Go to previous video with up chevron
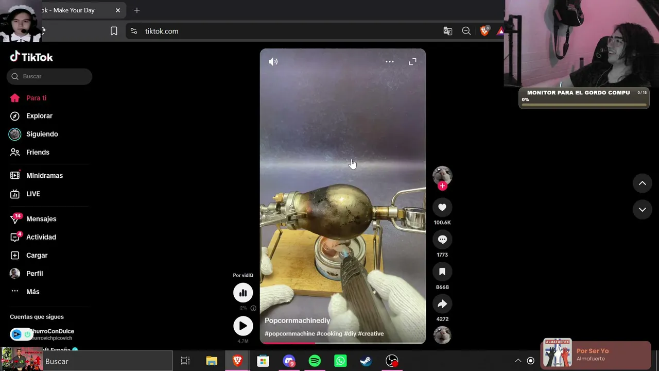Viewport: 659px width, 371px height. 643,183
